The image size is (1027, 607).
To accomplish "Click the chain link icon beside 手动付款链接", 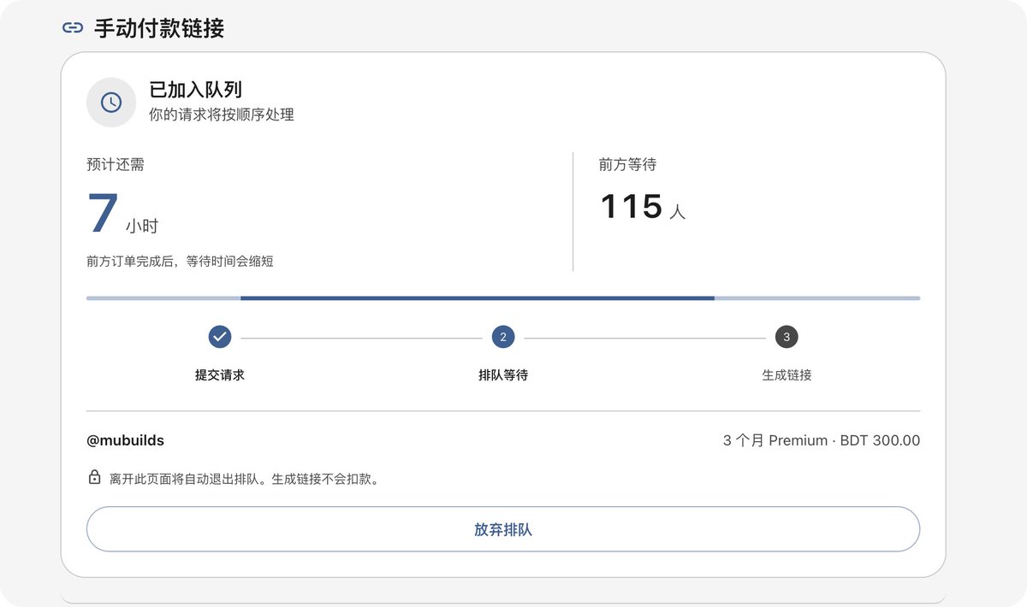I will (x=73, y=27).
